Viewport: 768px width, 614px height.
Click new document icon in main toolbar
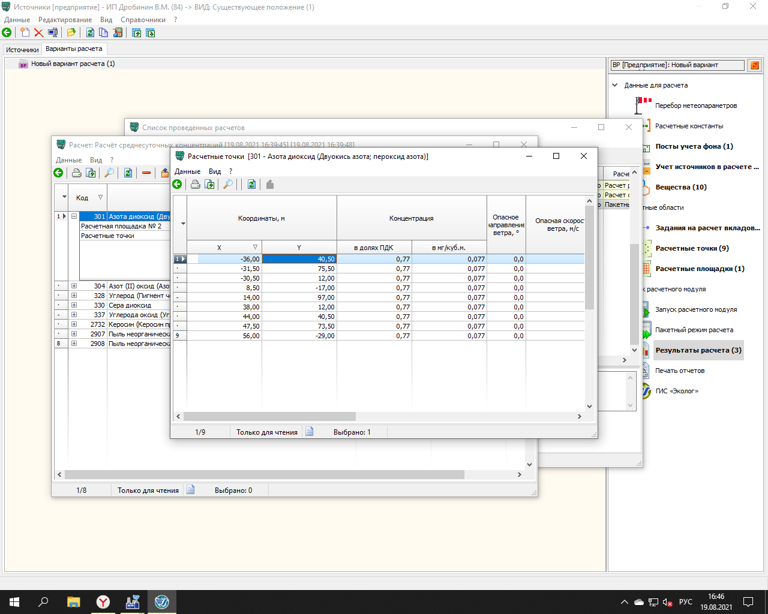pyautogui.click(x=25, y=33)
